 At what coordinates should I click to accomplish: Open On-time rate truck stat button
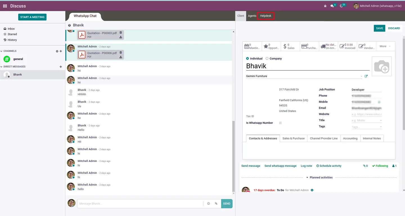coord(328,46)
